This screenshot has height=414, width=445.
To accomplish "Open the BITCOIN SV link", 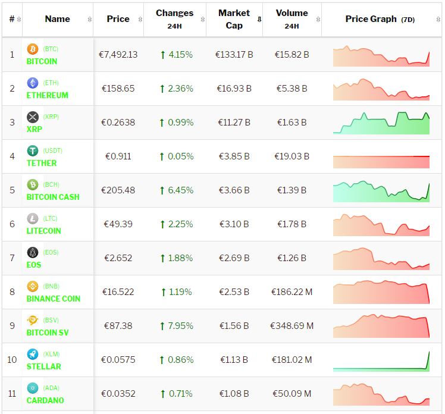I will [48, 333].
